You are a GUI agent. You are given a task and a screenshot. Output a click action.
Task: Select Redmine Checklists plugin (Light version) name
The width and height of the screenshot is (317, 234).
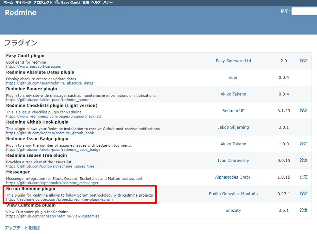(52, 105)
